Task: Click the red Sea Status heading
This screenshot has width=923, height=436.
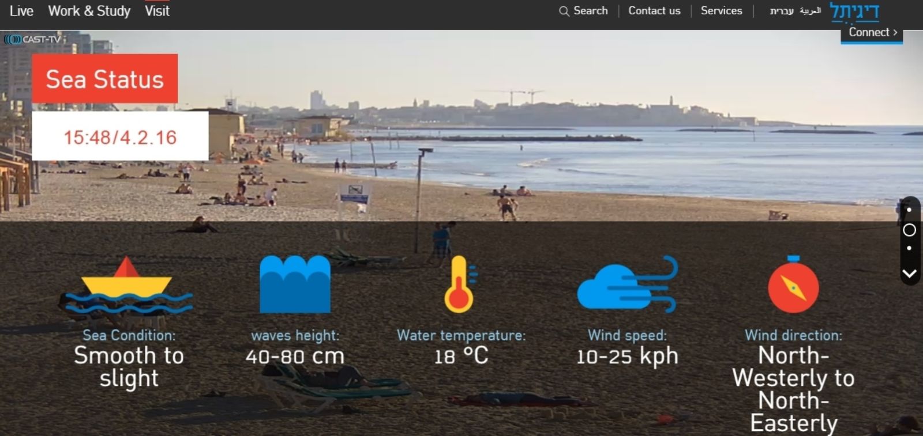Action: coord(105,79)
